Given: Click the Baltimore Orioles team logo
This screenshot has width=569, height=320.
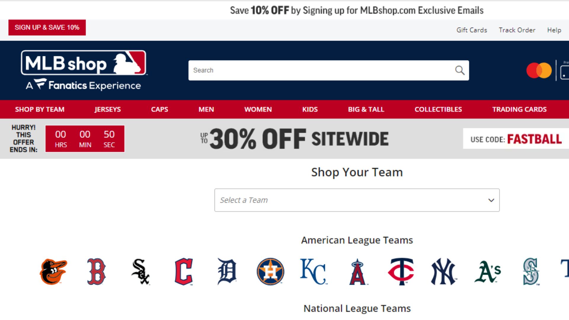Looking at the screenshot, I should 54,271.
